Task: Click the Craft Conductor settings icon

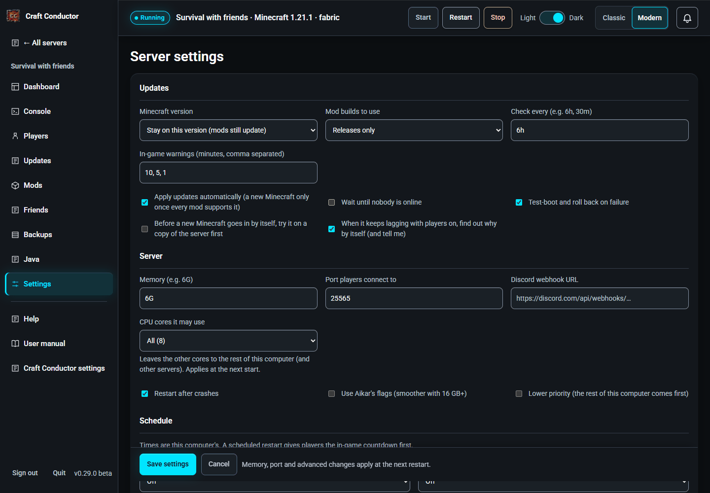Action: tap(15, 368)
